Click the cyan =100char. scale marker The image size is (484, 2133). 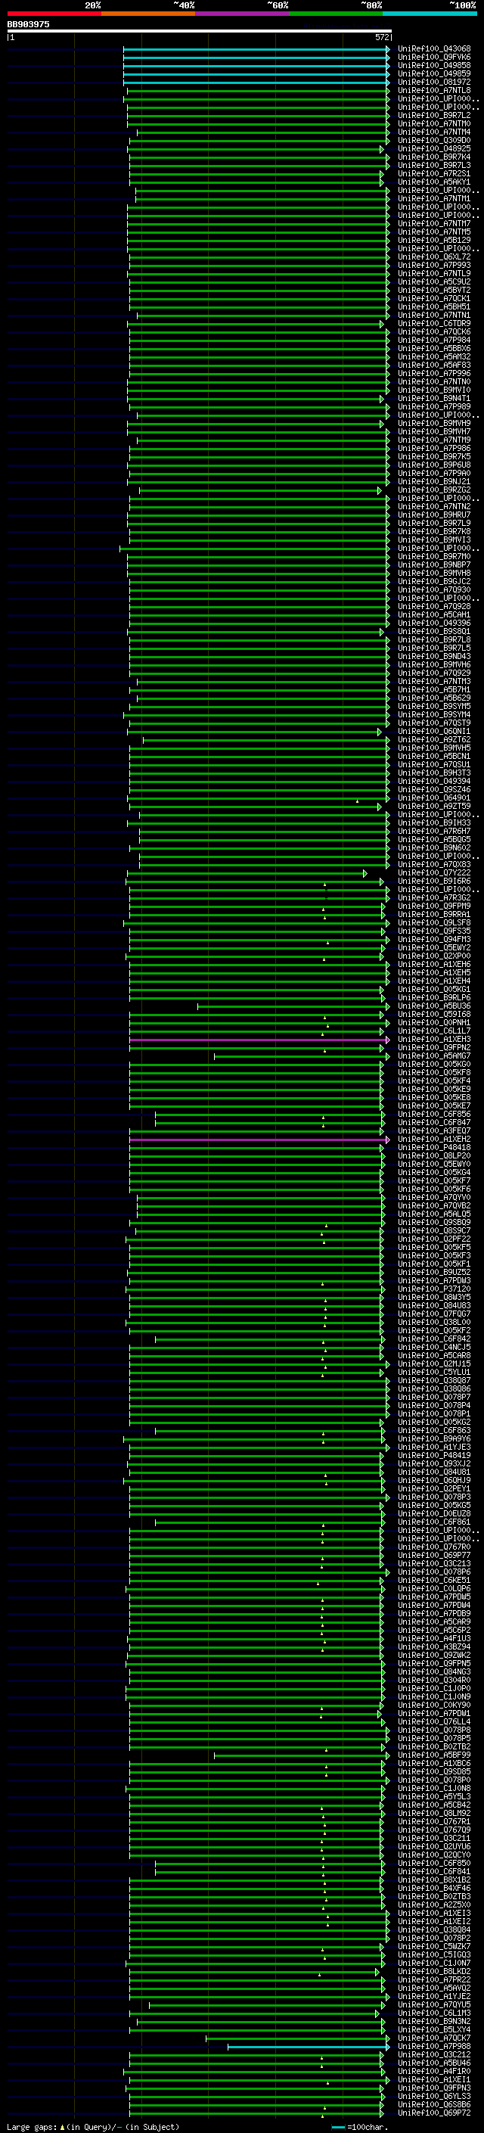pyautogui.click(x=338, y=2126)
